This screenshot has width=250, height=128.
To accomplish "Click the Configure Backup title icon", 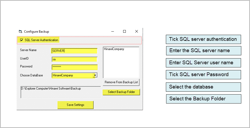I will click(20, 31).
